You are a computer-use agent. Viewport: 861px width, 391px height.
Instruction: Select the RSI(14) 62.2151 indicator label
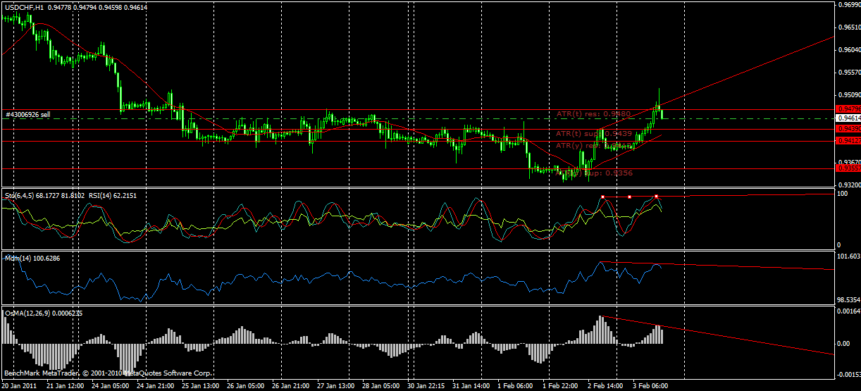[111, 195]
